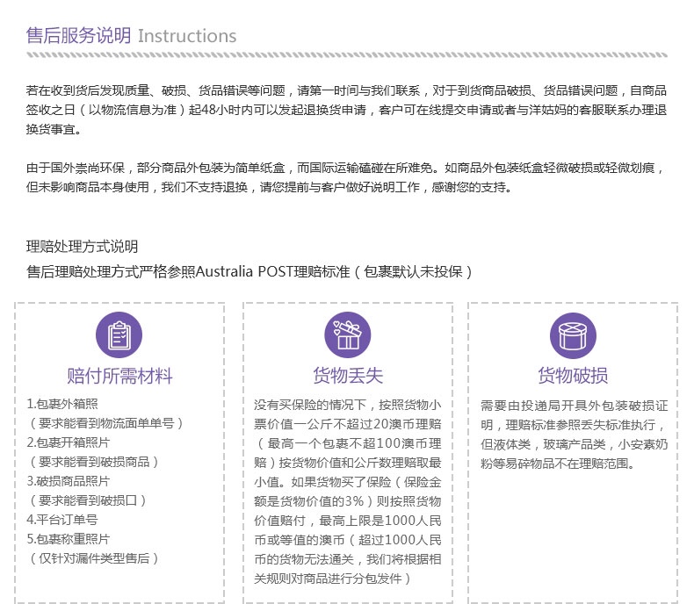694x604 pixels.
Task: Click the gift box lost goods icon
Action: pos(348,334)
